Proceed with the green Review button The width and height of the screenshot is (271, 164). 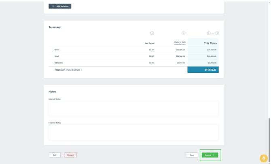pyautogui.click(x=210, y=155)
